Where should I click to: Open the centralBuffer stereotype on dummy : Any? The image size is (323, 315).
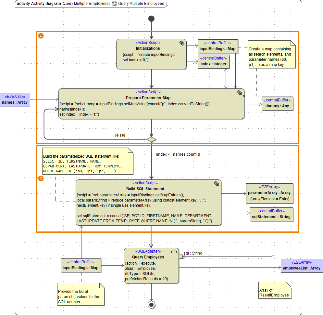pos(277,100)
